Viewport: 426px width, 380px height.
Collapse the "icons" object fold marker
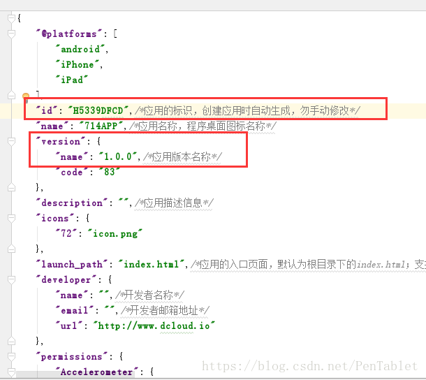click(11, 218)
